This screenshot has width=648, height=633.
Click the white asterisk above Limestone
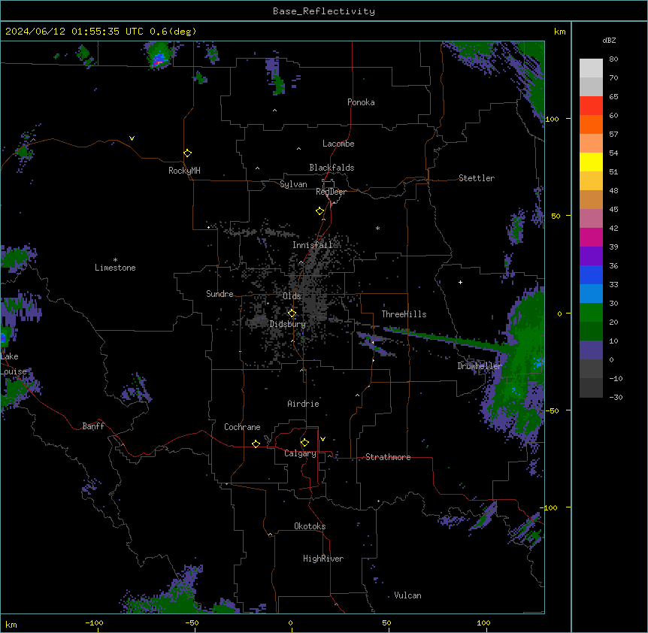(x=115, y=259)
